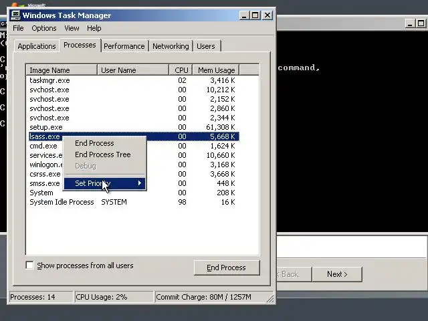
Task: Select svchost.exe using 10,212 K
Action: (x=134, y=90)
